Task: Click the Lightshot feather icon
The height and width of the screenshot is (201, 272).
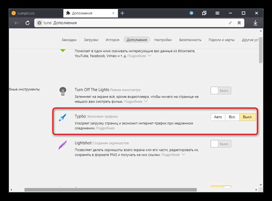Action: 62,145
